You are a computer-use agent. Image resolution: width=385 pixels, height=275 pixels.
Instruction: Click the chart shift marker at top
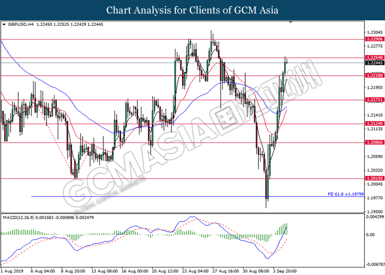[291, 23]
